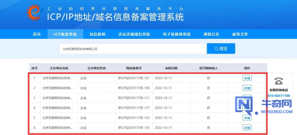Screen dimensions: 297x135
Task: Click the 主办单位性质 column header
Action: coord(97,68)
